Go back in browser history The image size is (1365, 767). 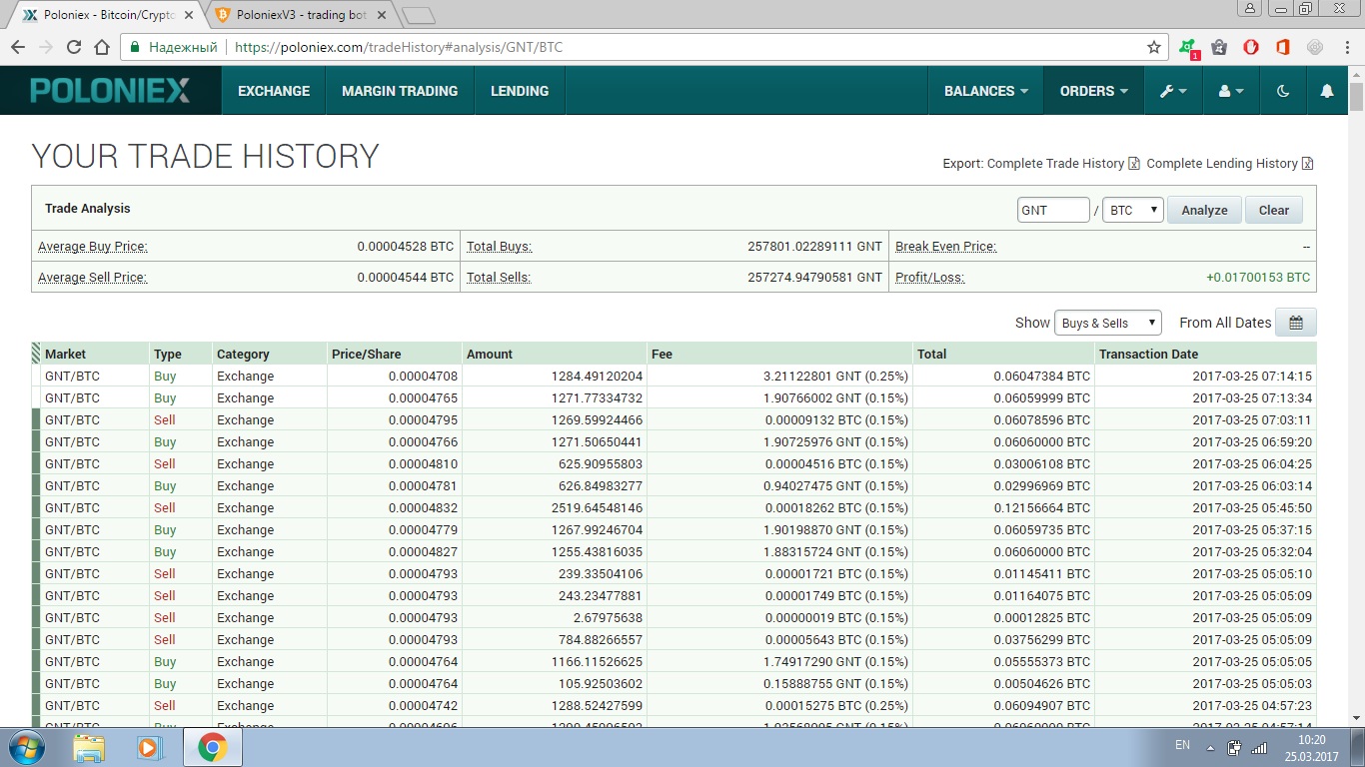[x=18, y=47]
